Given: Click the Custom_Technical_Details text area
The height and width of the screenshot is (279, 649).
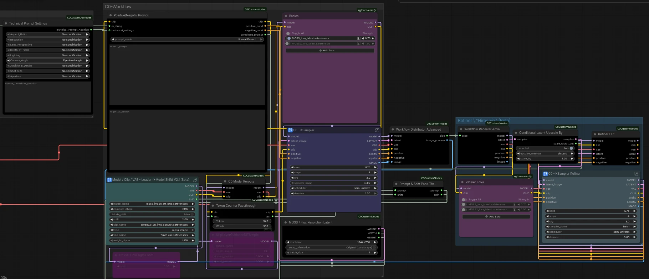Looking at the screenshot, I should point(48,97).
